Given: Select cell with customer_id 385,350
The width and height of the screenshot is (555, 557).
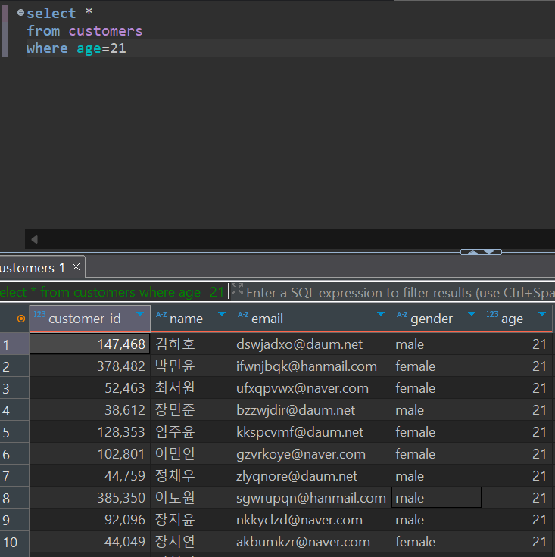Looking at the screenshot, I should click(x=90, y=498).
